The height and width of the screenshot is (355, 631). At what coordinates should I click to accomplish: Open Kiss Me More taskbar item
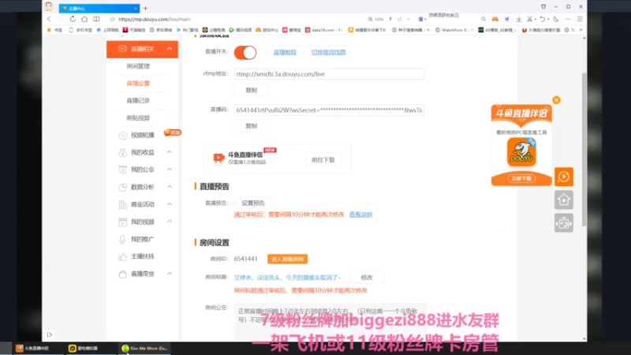[145, 348]
